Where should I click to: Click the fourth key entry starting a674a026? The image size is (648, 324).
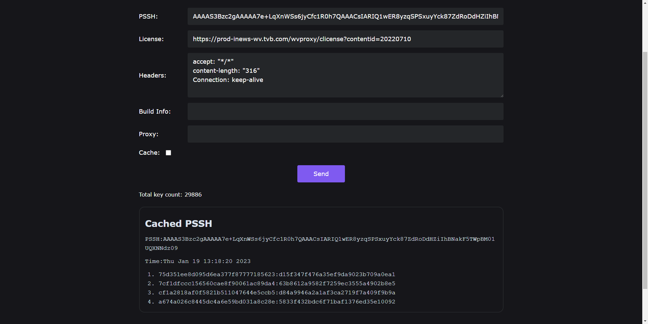276,302
